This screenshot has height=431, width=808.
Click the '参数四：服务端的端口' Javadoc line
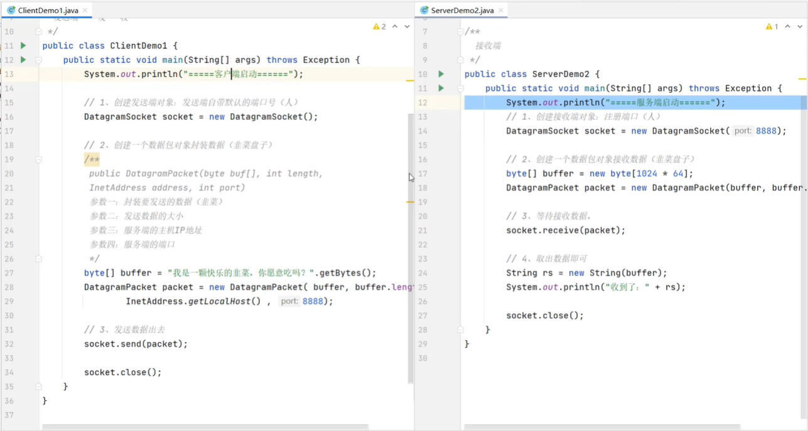132,245
